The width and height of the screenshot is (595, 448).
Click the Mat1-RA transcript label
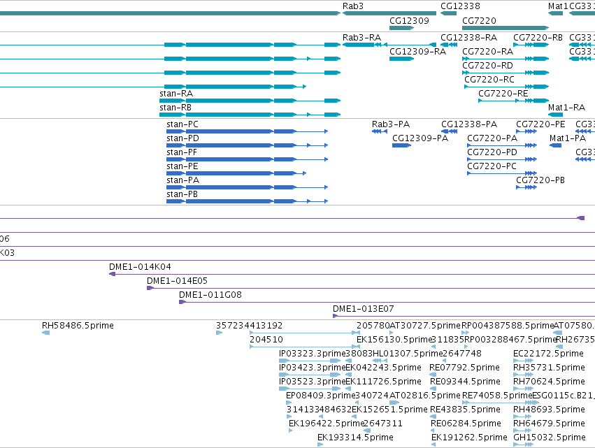tap(566, 108)
